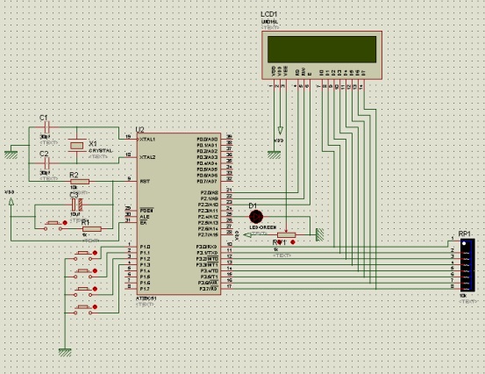Toggle red latch dot of reset push button
The height and width of the screenshot is (374, 485).
click(65, 223)
